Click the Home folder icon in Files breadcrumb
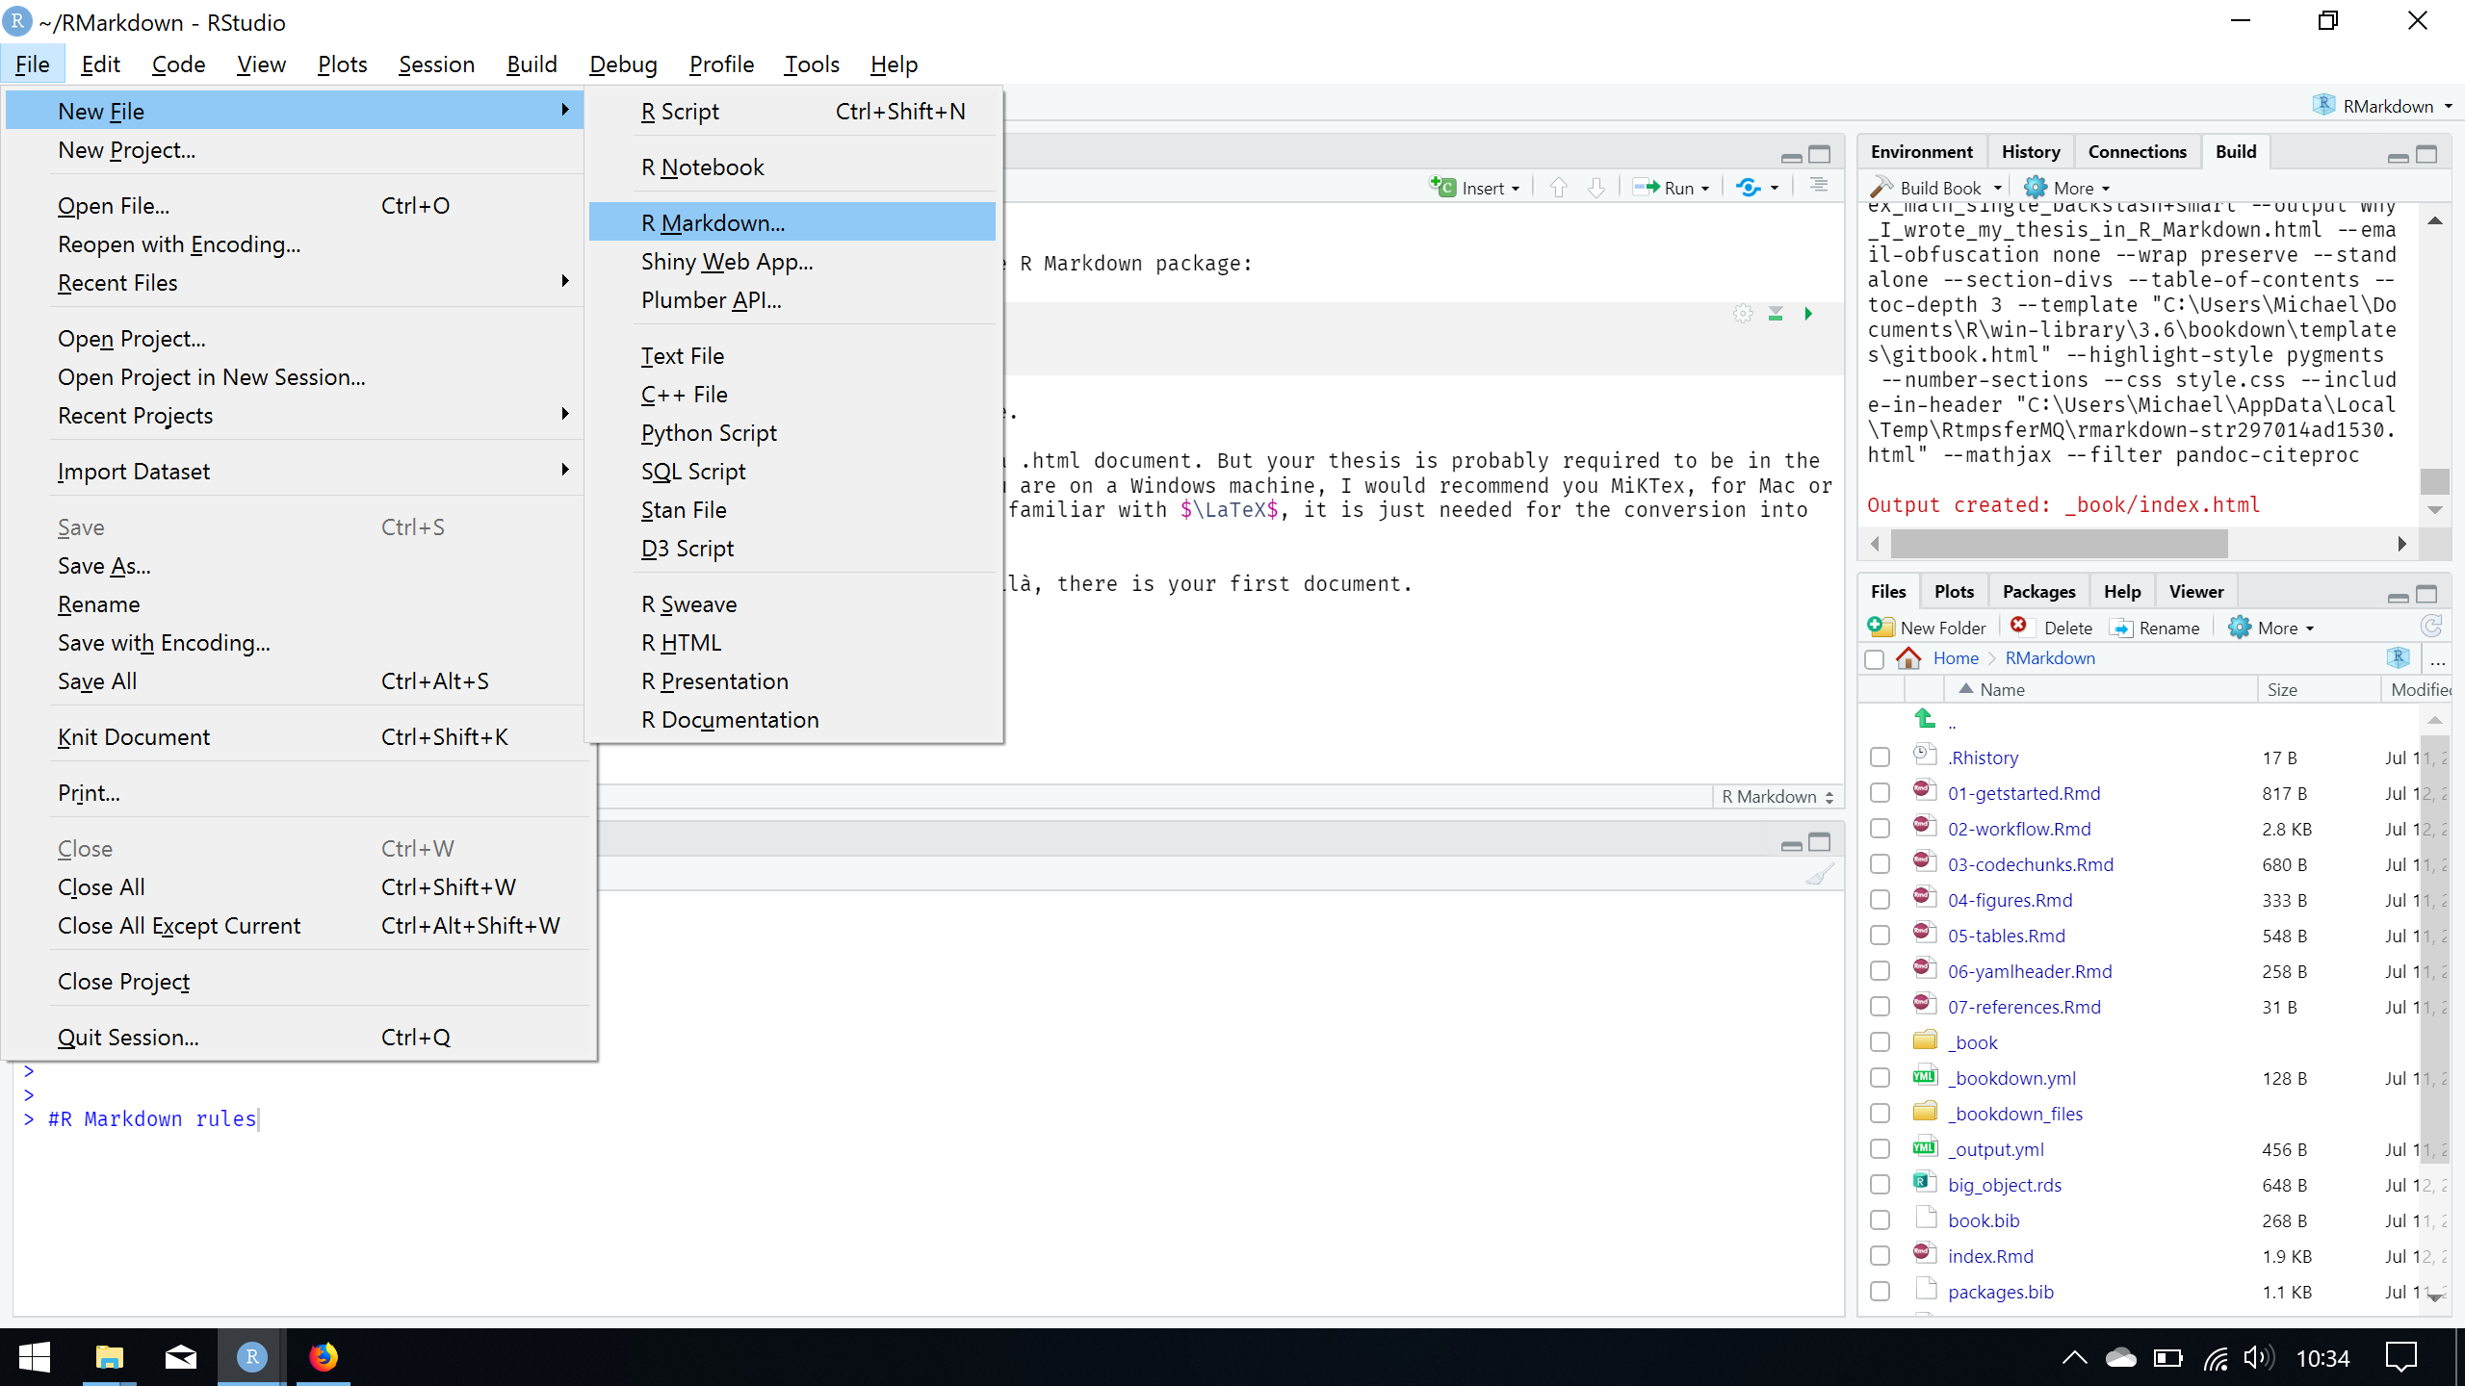 pos(1908,658)
